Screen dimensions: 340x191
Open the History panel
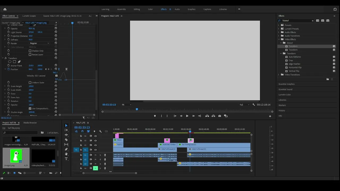coord(282,111)
